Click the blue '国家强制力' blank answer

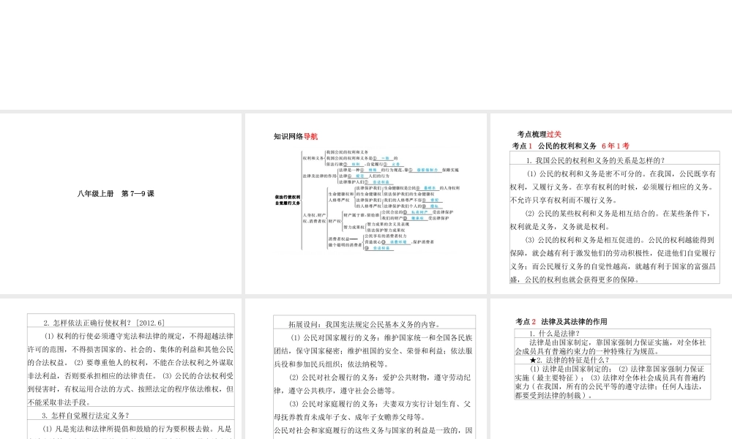pos(427,170)
